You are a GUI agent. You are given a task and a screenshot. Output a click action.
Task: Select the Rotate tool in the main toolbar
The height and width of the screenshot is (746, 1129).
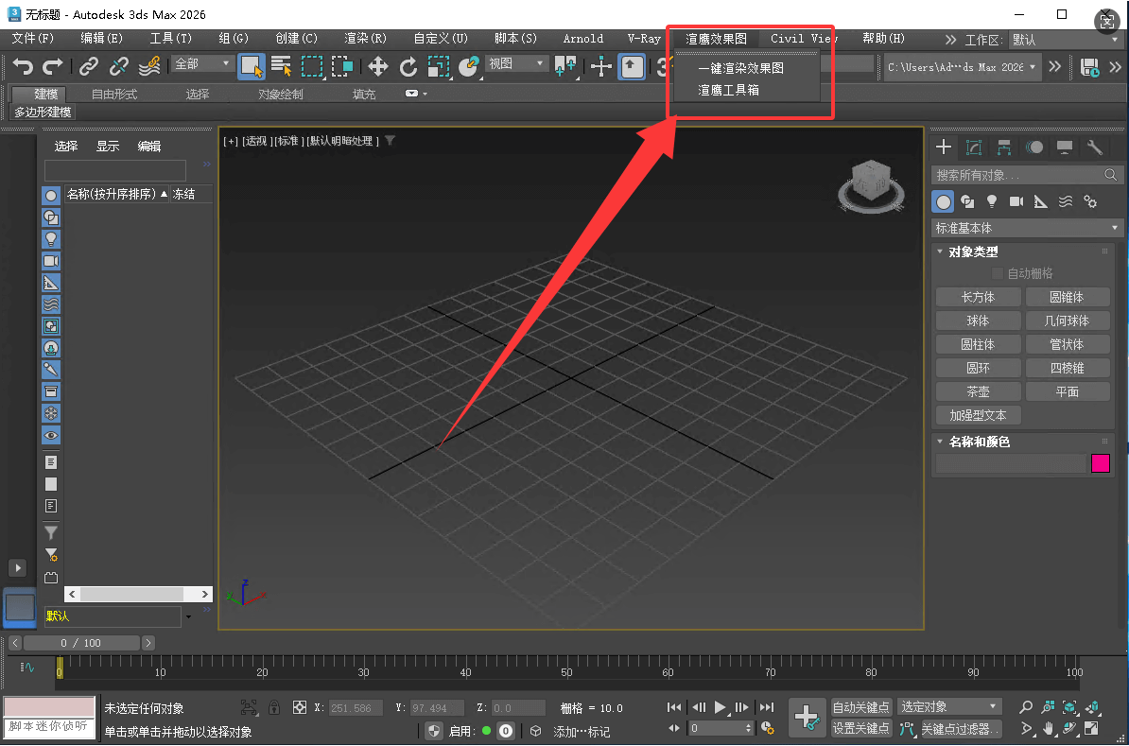[x=408, y=66]
